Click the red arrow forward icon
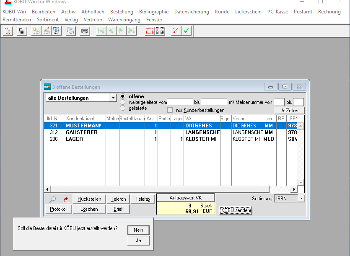 pos(65,199)
